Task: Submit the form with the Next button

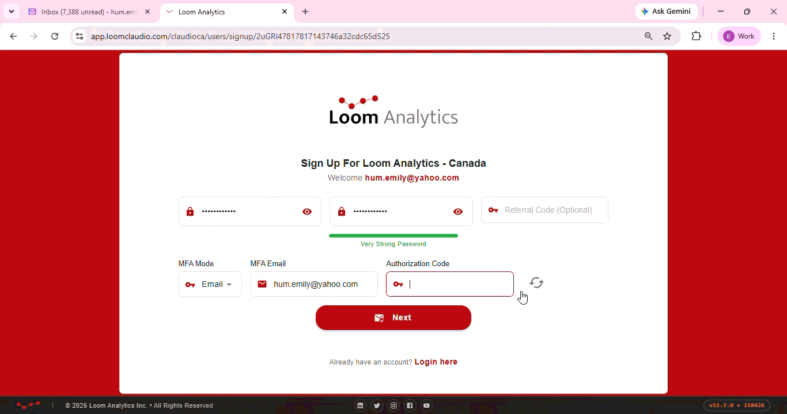Action: (x=393, y=317)
